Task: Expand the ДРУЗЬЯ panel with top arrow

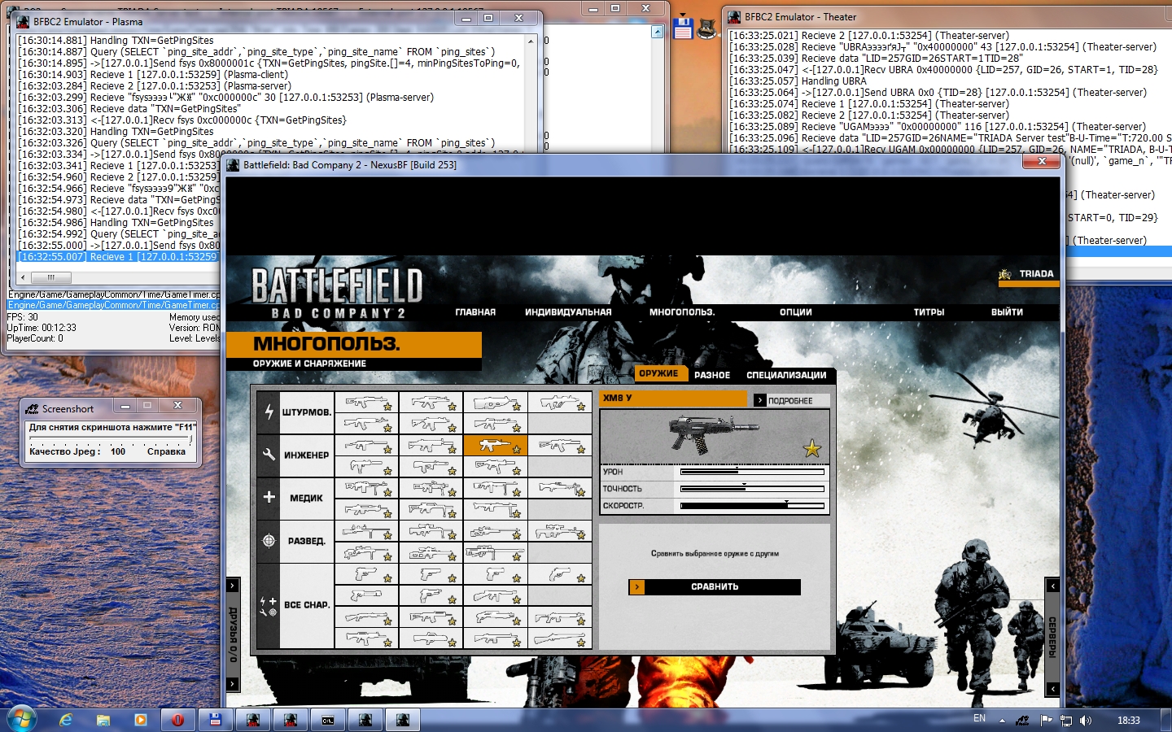Action: tap(232, 586)
